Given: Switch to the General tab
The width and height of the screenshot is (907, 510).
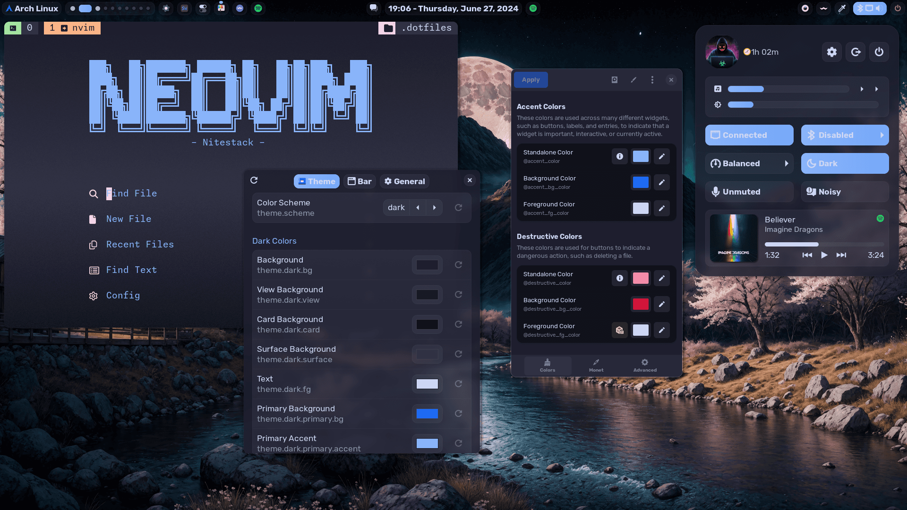Looking at the screenshot, I should click(x=404, y=181).
